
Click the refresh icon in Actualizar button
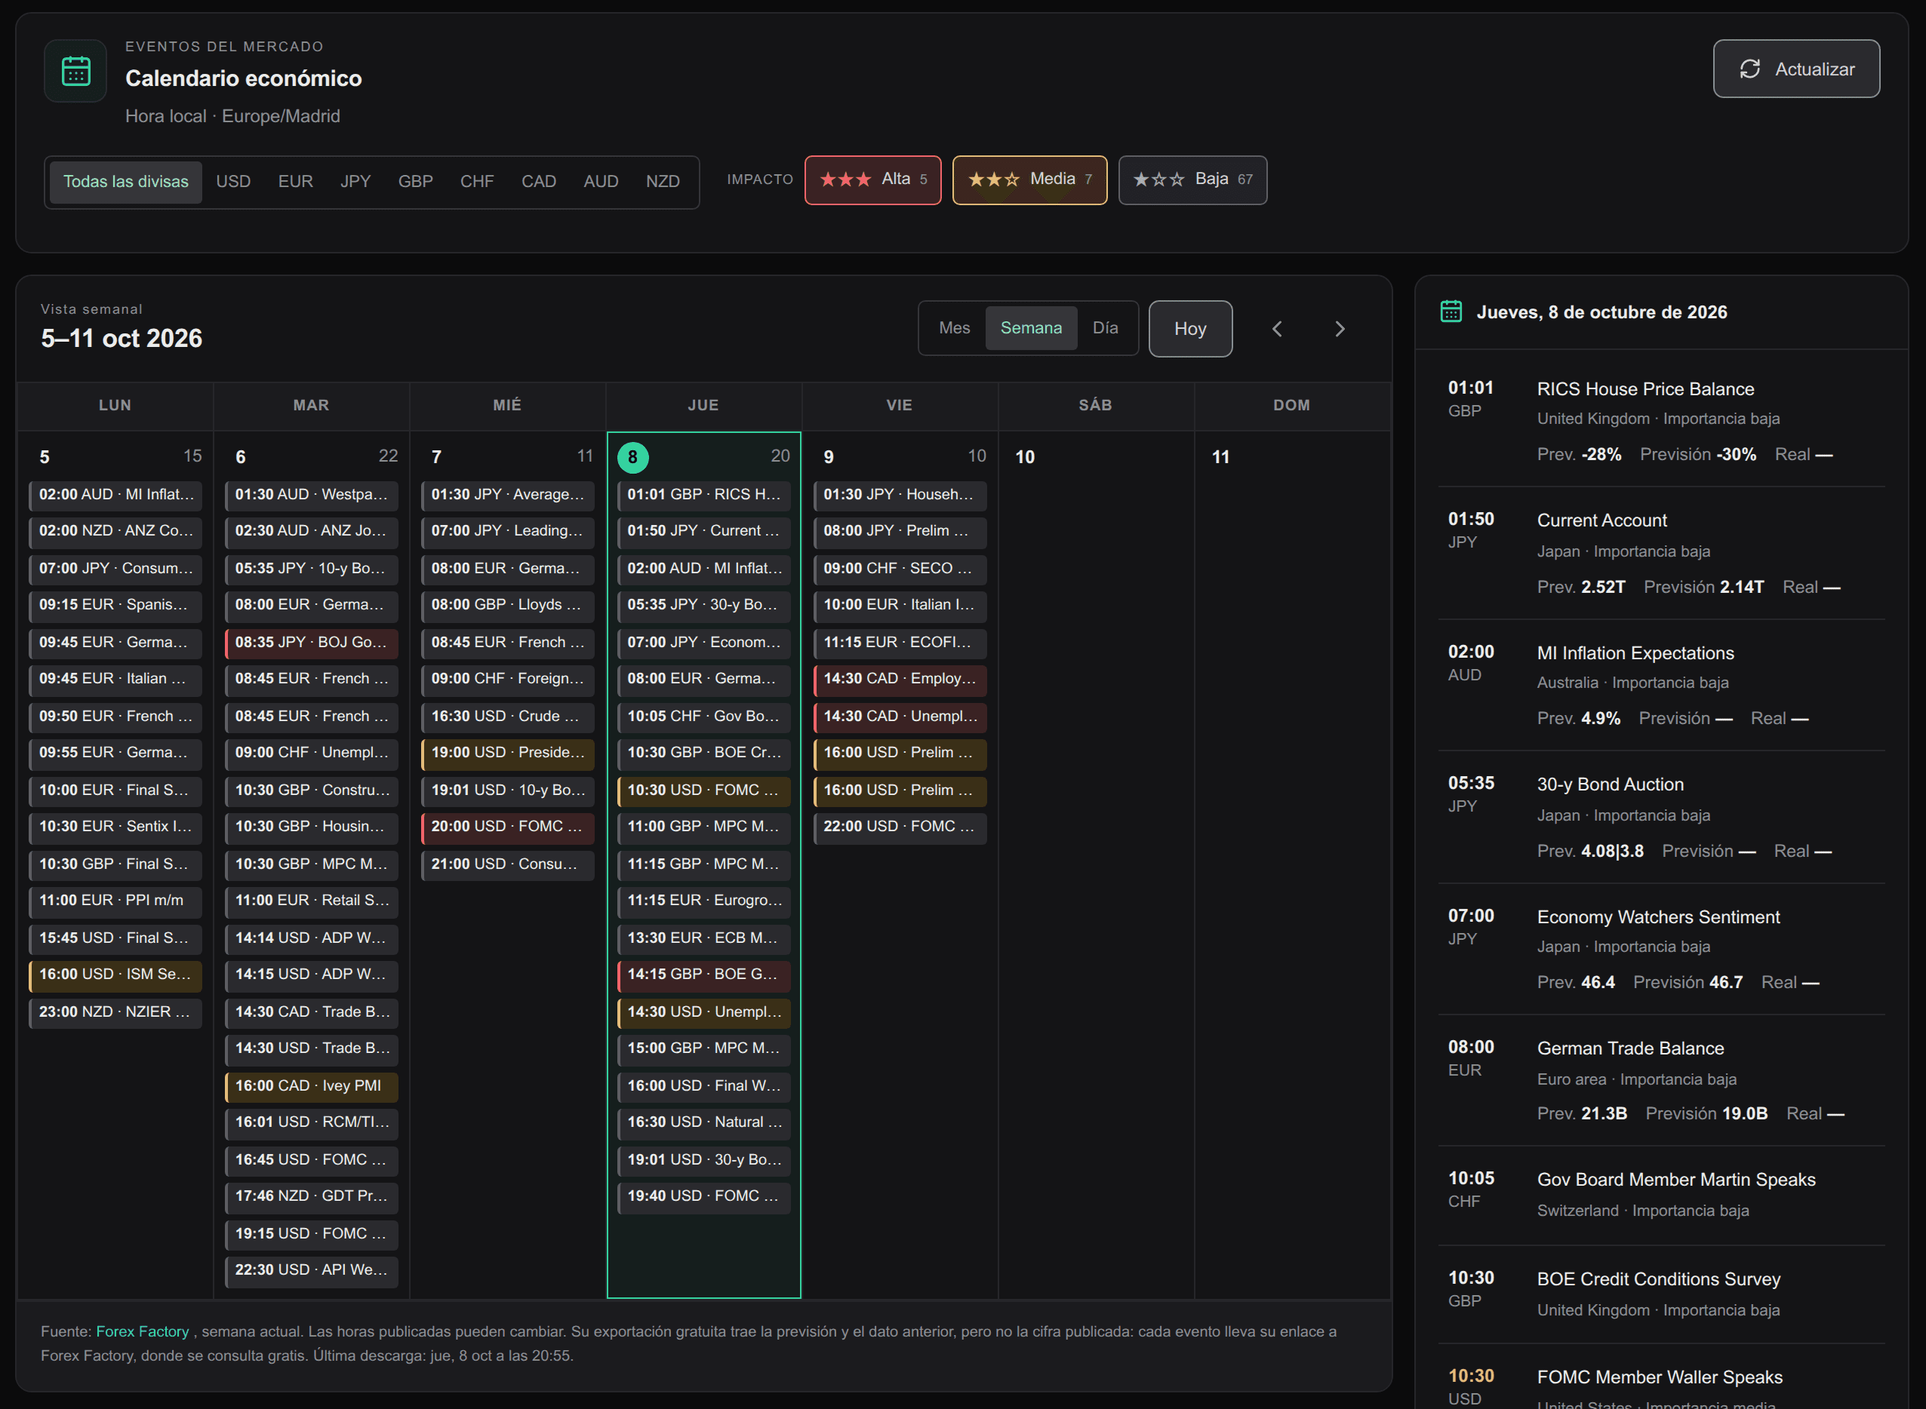1749,69
